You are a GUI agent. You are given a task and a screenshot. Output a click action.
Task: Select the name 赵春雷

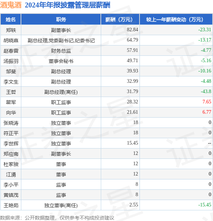(x=11, y=51)
